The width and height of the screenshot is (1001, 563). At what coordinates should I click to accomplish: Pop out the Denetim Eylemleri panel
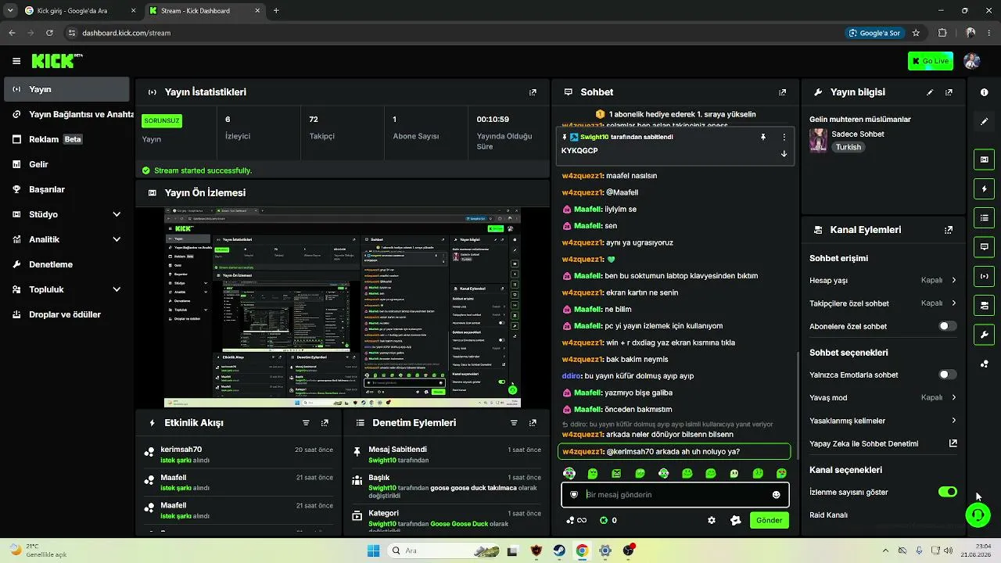coord(533,422)
